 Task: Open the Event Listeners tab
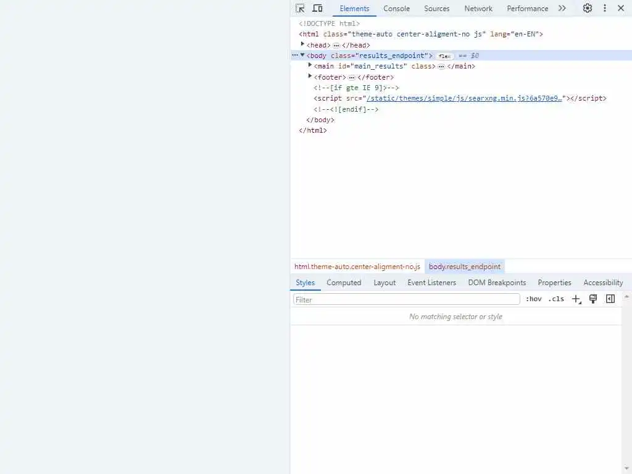pos(431,283)
